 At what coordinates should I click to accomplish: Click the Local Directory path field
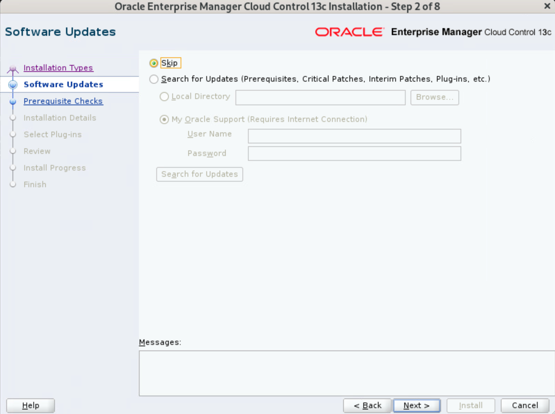(x=320, y=98)
